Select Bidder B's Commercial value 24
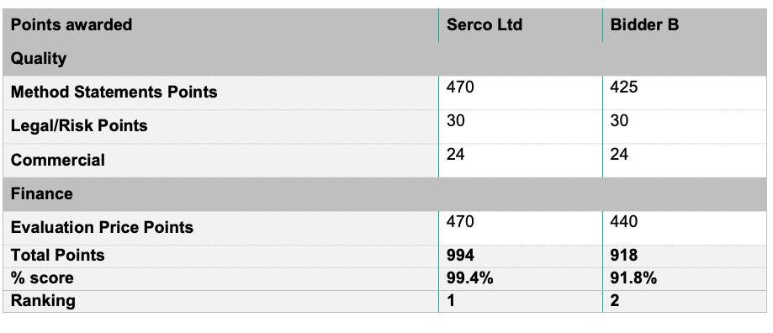Image resolution: width=773 pixels, height=333 pixels. tap(619, 155)
